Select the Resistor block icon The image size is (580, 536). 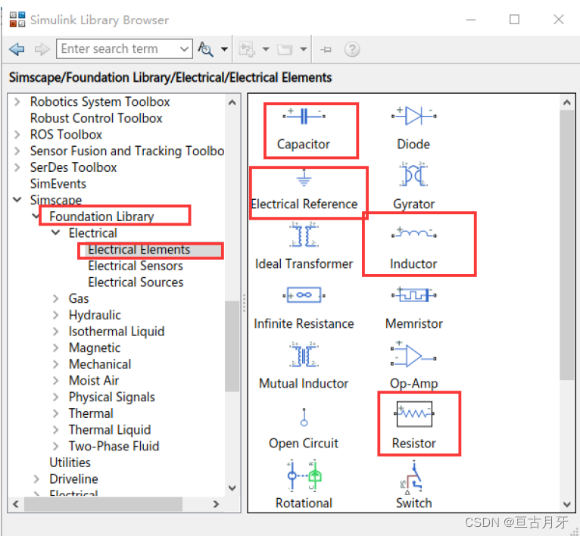coord(413,414)
